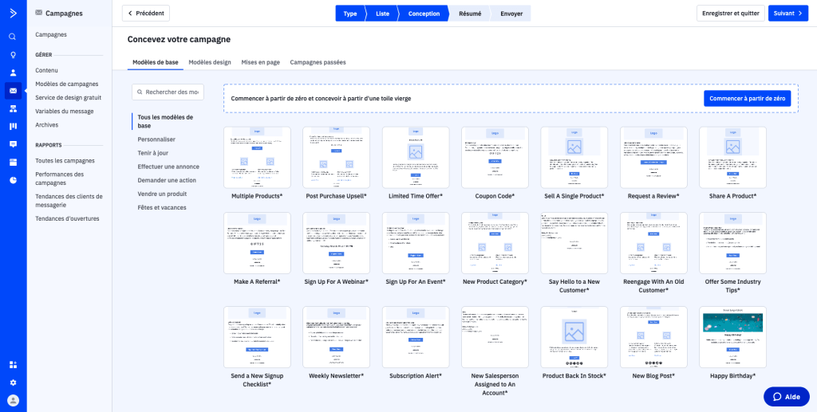Image resolution: width=817 pixels, height=412 pixels.
Task: Open the Apps grid icon in sidebar
Action: coord(13,365)
